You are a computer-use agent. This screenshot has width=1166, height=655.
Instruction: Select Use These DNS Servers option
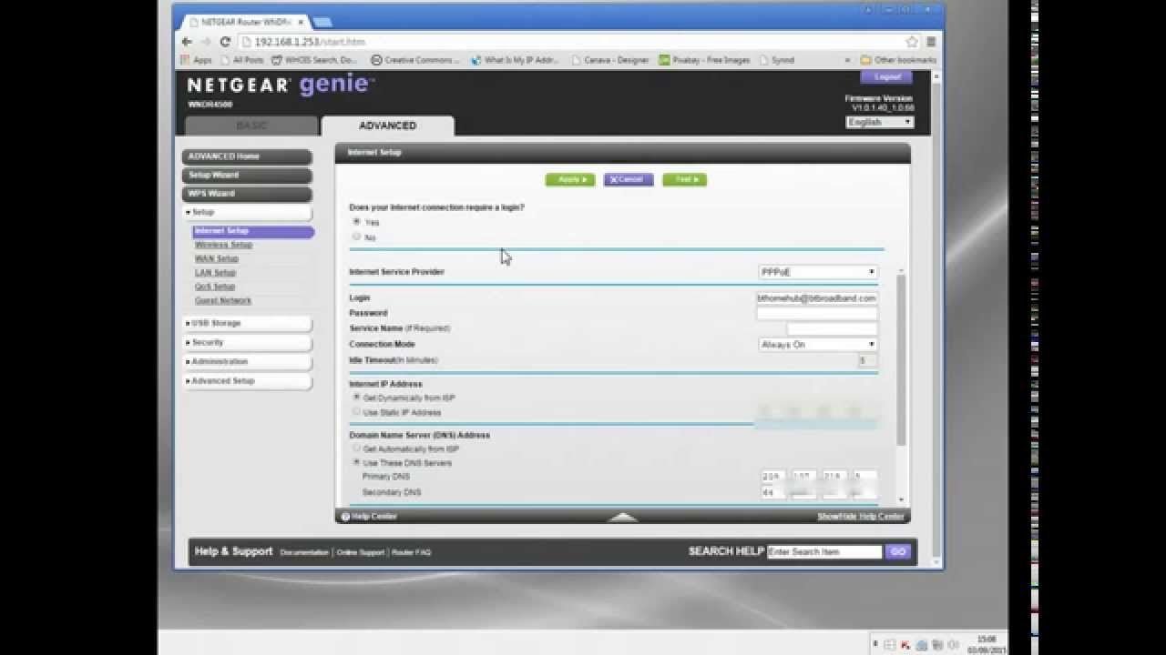pyautogui.click(x=356, y=462)
